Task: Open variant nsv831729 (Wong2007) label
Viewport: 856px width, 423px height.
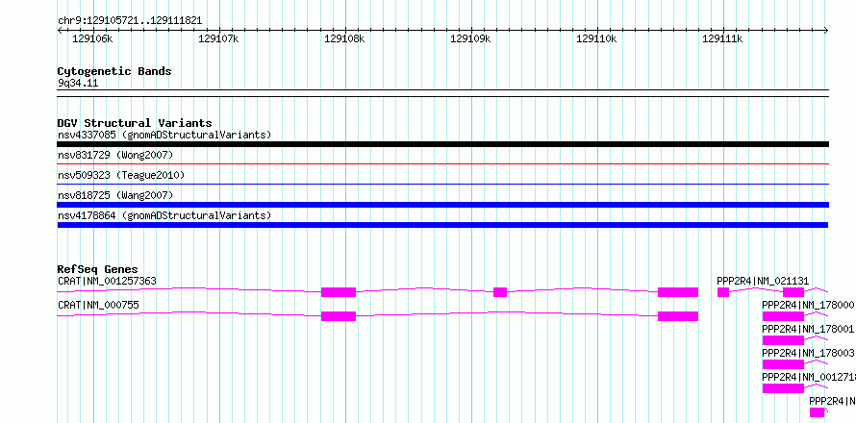Action: pyautogui.click(x=115, y=156)
